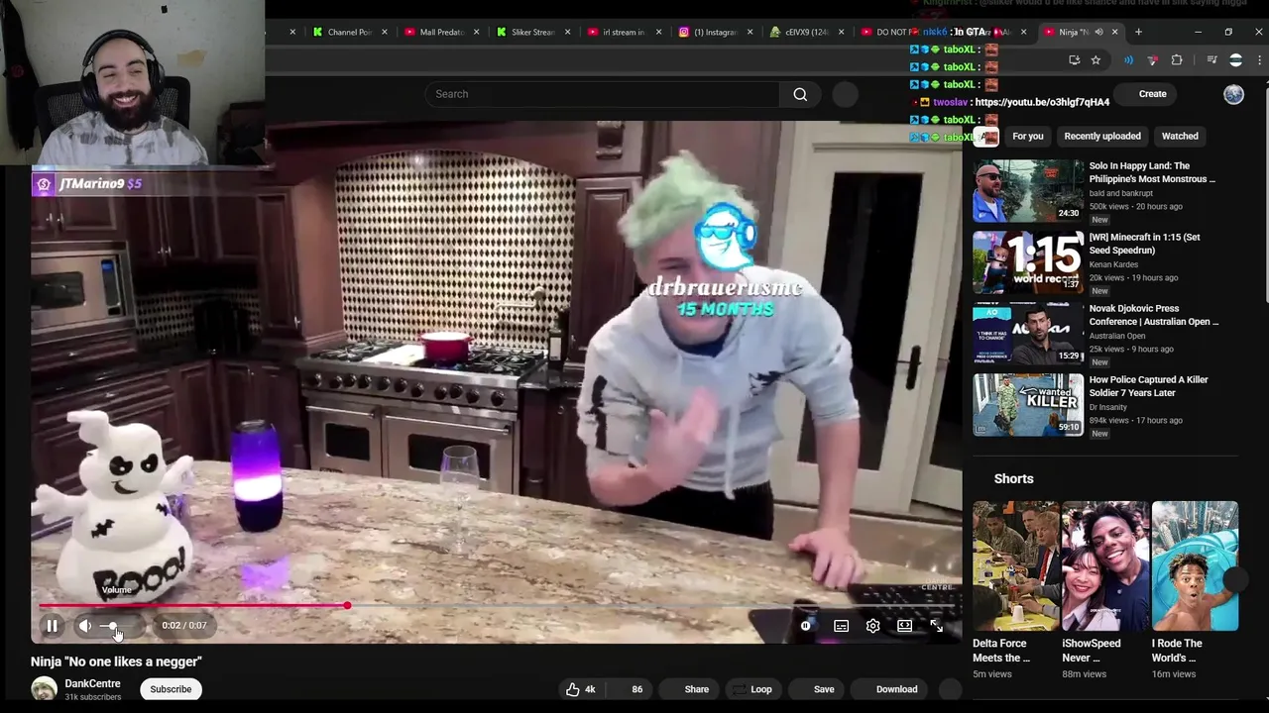Click the Solo In Happy Land title
The width and height of the screenshot is (1269, 713).
(1152, 172)
